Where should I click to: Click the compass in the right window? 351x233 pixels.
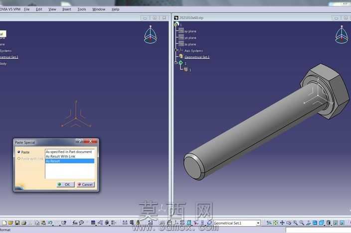pos(342,35)
